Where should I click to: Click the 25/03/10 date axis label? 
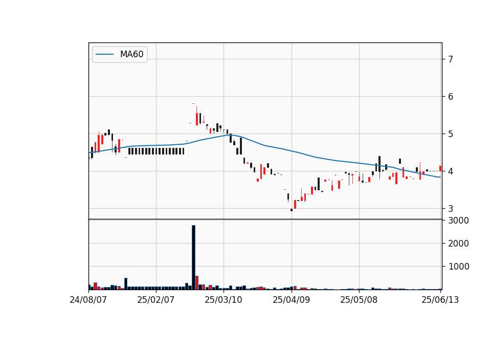click(x=224, y=300)
